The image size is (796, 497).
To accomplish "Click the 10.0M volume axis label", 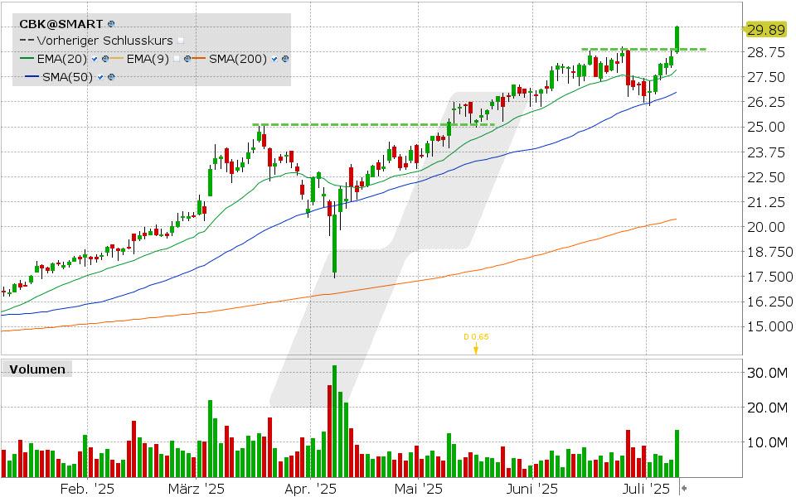I will point(767,442).
